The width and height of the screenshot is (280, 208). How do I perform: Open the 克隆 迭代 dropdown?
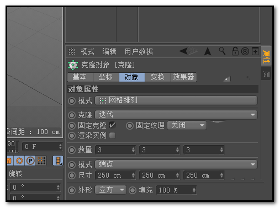coord(176,115)
